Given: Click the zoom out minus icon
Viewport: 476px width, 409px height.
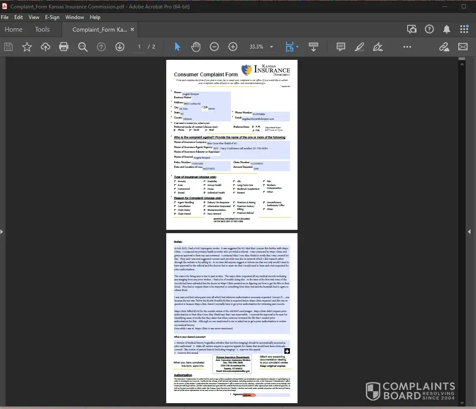Looking at the screenshot, I should [x=214, y=47].
